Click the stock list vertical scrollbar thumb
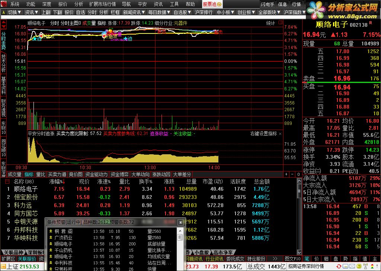The height and width of the screenshot is (271, 381). tap(300, 191)
